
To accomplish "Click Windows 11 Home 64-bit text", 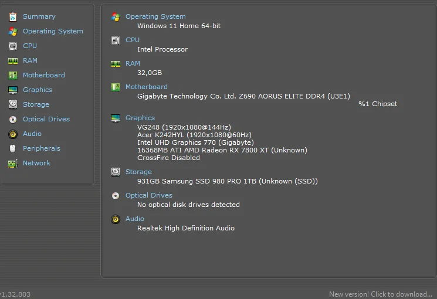I will pyautogui.click(x=179, y=26).
